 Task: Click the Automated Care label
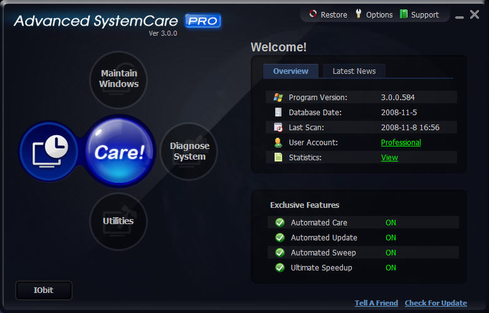[318, 223]
